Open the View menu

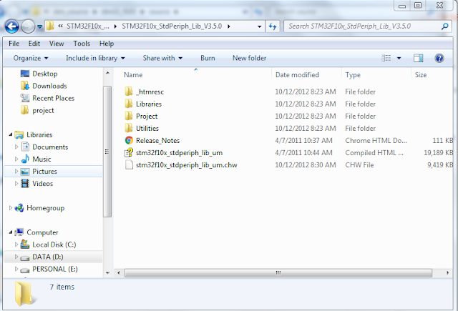(57, 44)
